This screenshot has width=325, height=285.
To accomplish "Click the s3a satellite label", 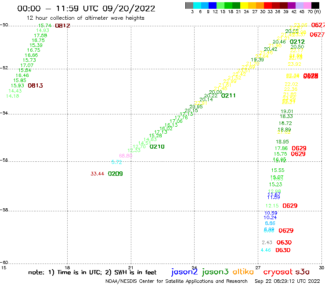I will point(303,272).
